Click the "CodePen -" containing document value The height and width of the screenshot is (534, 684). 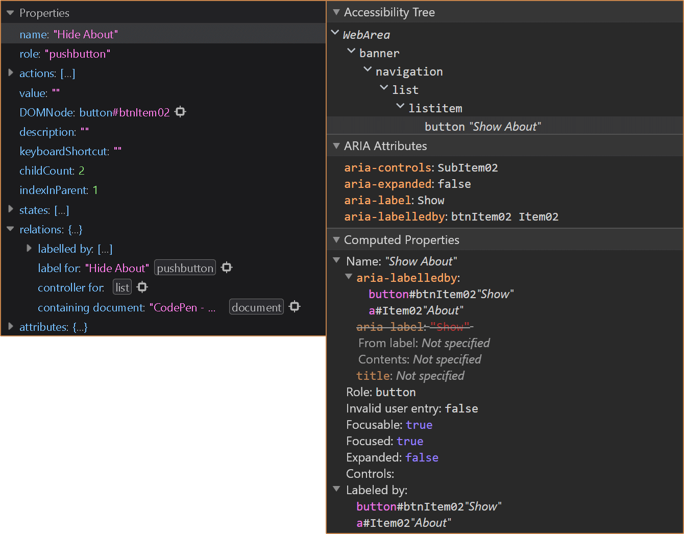point(182,307)
